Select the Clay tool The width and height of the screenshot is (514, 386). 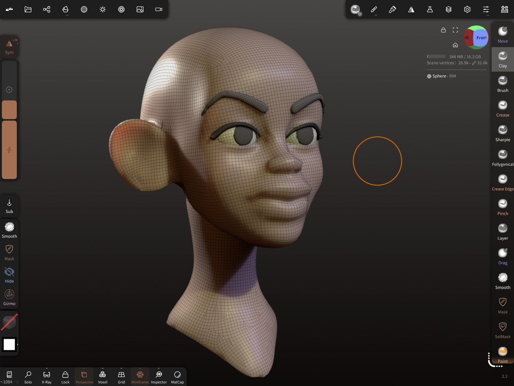[503, 59]
